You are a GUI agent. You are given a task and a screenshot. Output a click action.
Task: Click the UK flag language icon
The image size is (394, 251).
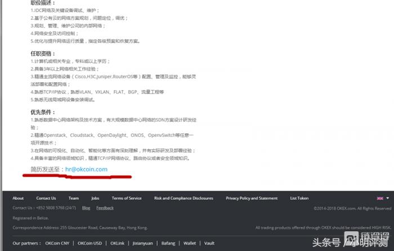pyautogui.click(x=380, y=199)
